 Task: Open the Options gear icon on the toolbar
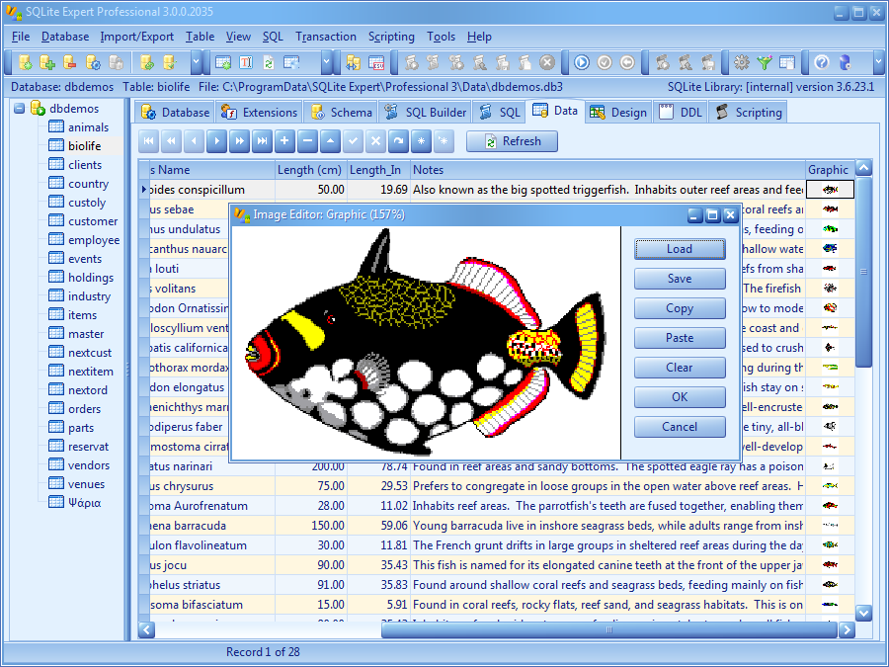point(741,63)
